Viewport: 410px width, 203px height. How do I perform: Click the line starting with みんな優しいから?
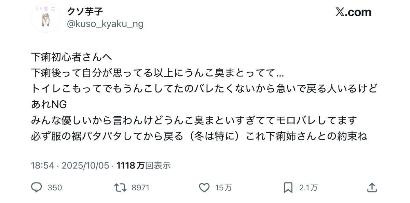pyautogui.click(x=194, y=120)
